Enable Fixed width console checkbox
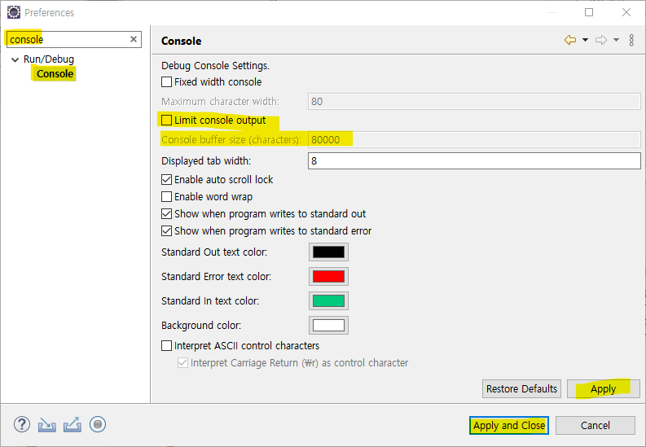 166,82
